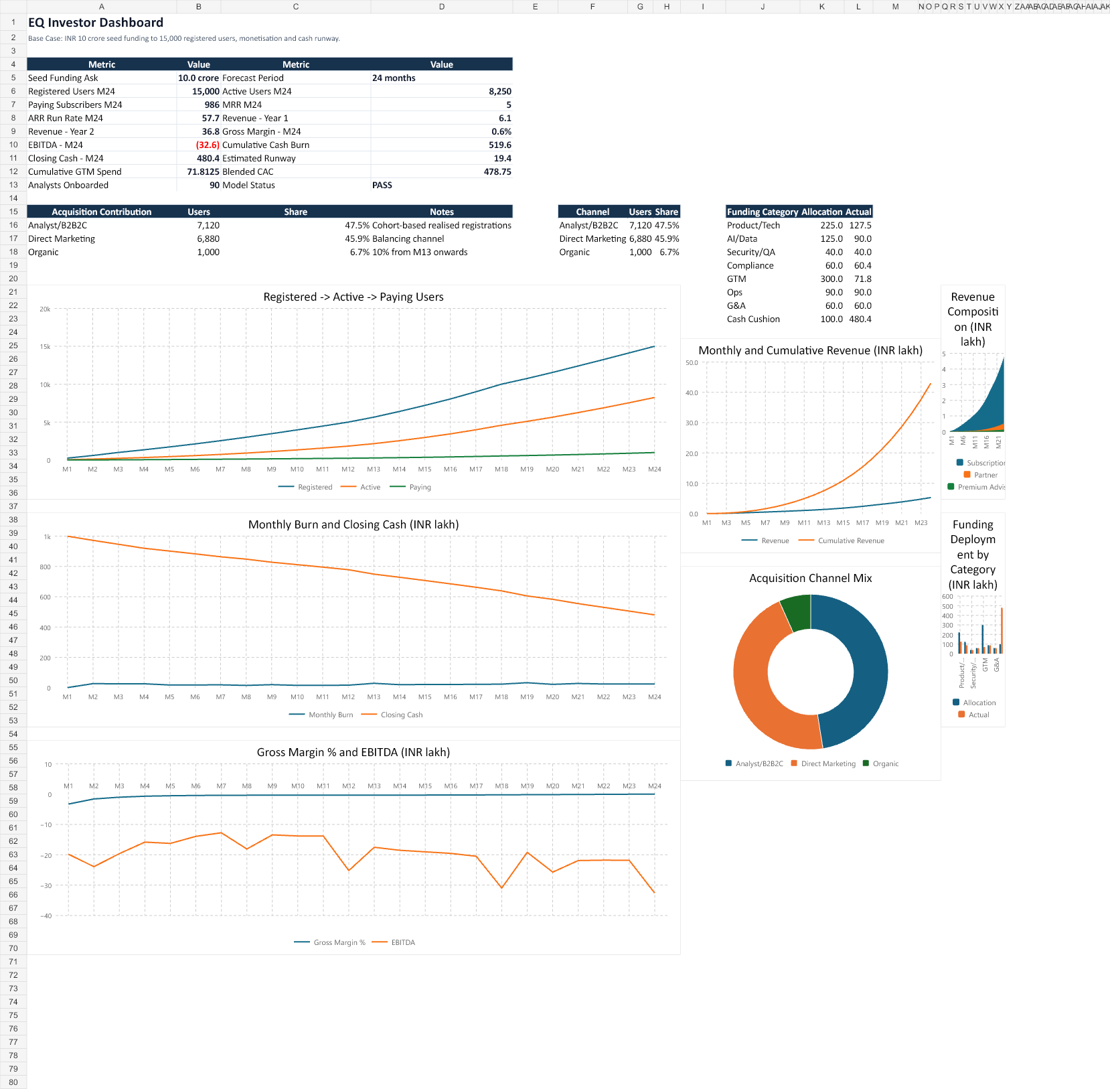Select the "Channel" header cell
Screen dimensions: 1110x1089
point(592,212)
